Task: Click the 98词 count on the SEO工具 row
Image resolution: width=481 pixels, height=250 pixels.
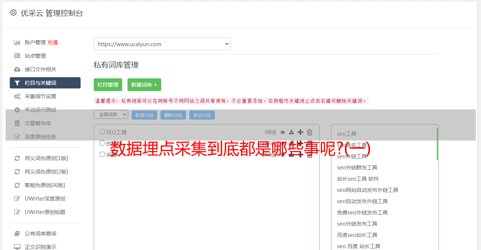Action: point(270,132)
